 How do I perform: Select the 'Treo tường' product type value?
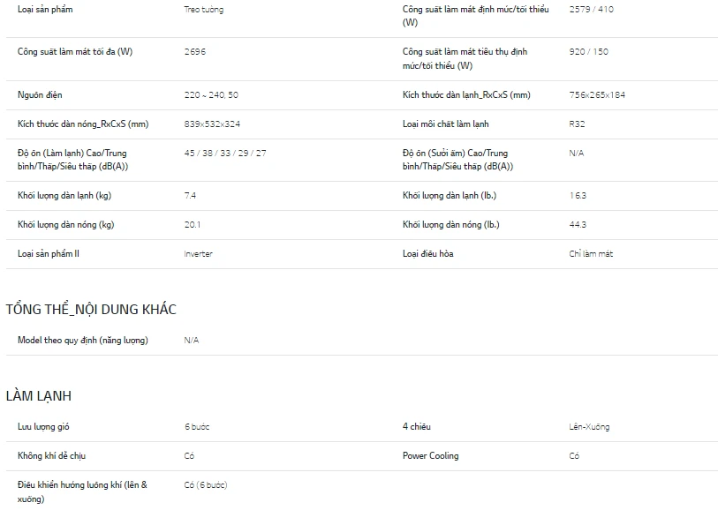click(x=203, y=10)
